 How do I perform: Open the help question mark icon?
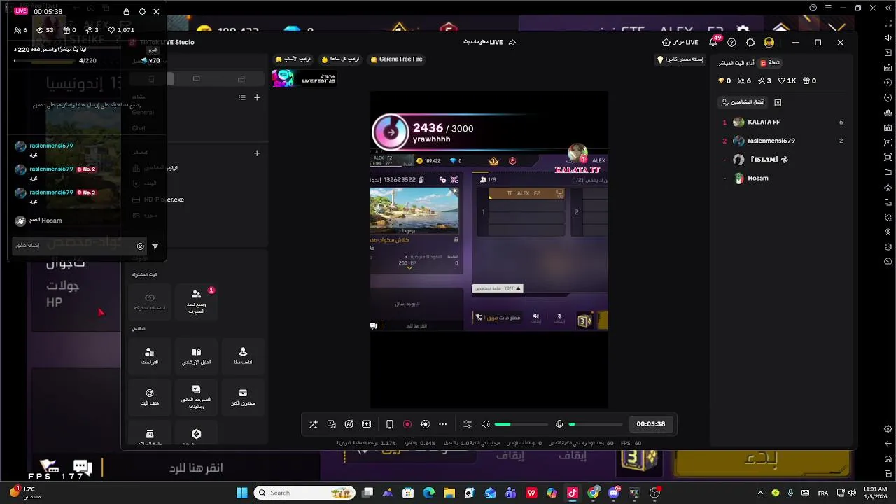731,43
